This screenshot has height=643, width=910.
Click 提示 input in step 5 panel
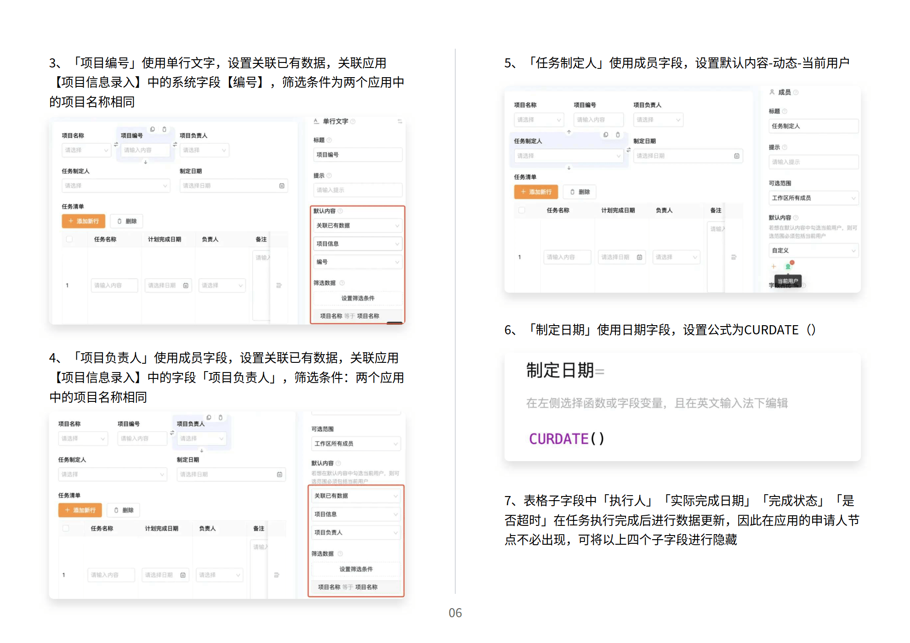(x=813, y=162)
